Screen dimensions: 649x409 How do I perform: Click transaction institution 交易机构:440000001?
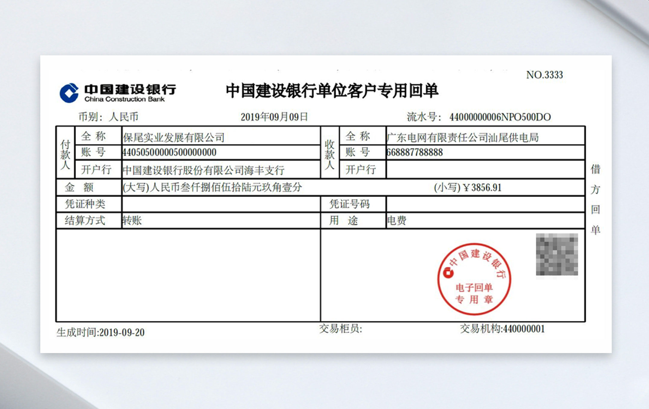coord(502,329)
